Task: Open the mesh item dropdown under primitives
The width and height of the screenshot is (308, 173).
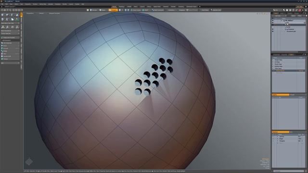Action: [x=10, y=23]
